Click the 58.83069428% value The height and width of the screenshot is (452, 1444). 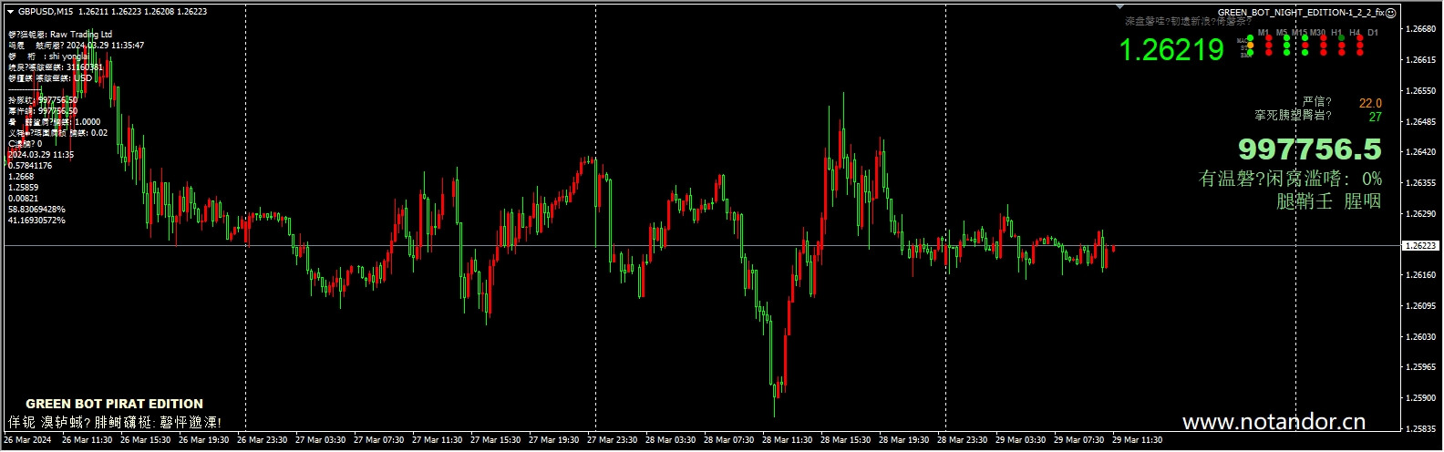click(36, 210)
